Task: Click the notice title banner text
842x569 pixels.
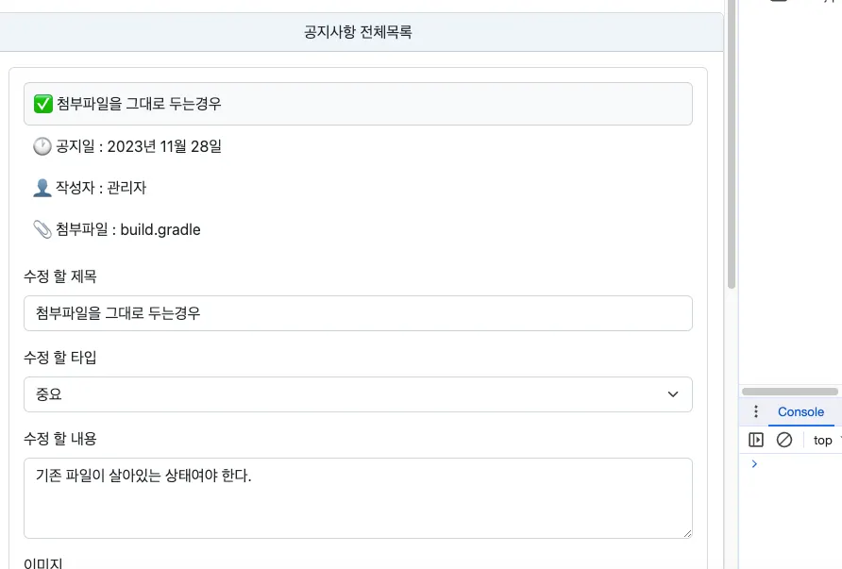Action: point(139,104)
